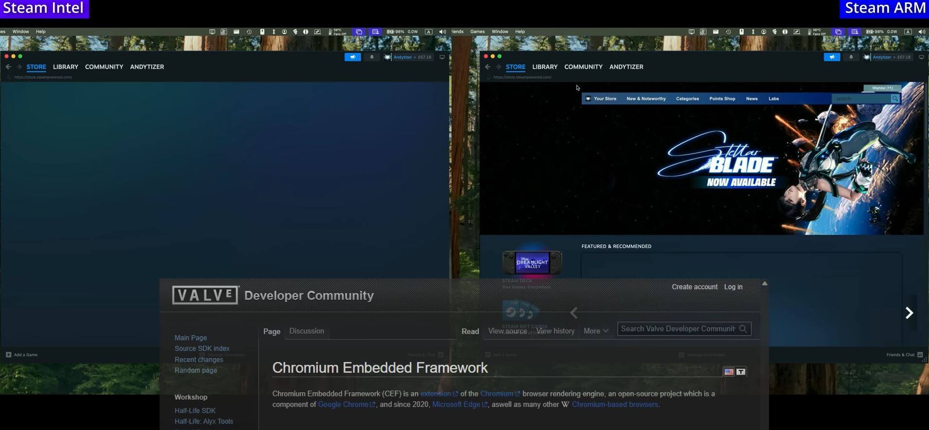Click the Time Machine clock icon in the left menu bar

249,32
